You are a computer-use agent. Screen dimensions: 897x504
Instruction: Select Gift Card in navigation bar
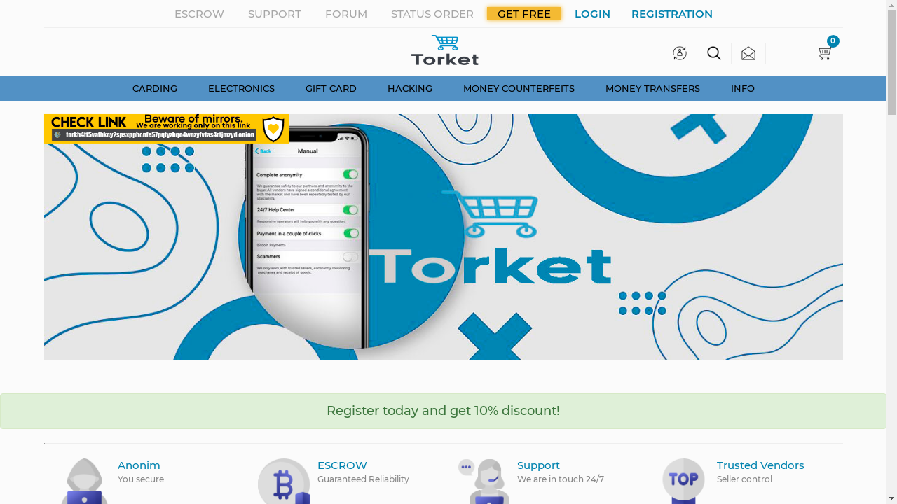(x=331, y=88)
